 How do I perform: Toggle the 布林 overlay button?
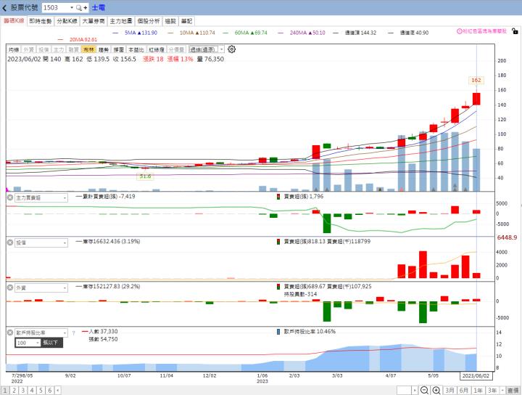pyautogui.click(x=88, y=49)
